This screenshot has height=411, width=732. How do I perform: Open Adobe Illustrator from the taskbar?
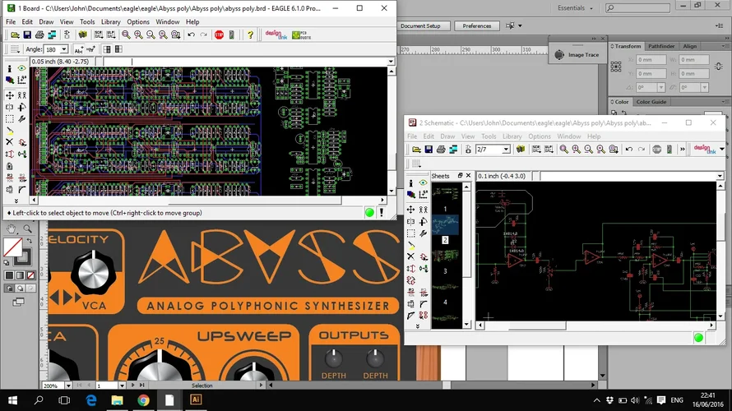(x=196, y=399)
